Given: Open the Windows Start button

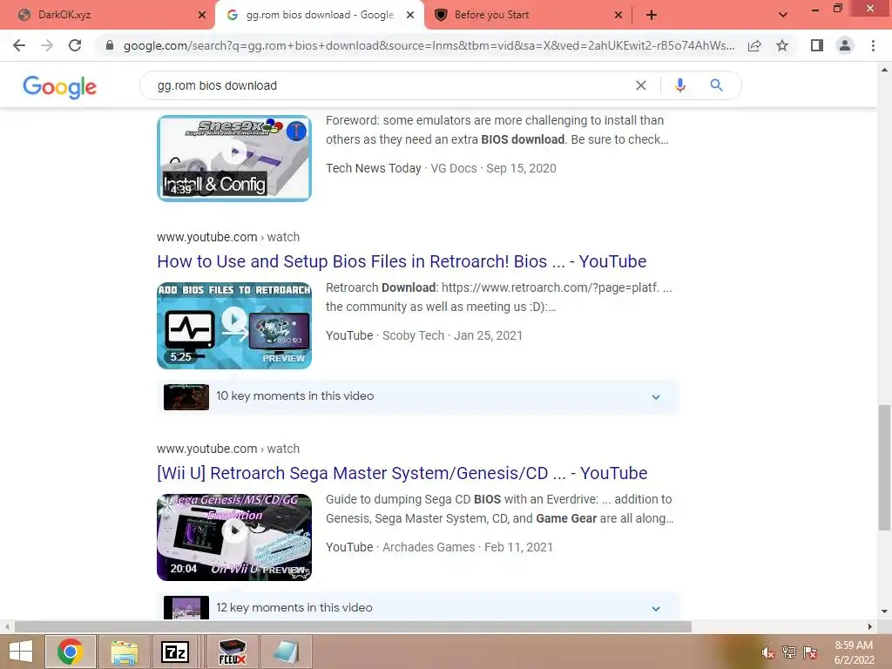Looking at the screenshot, I should click(21, 652).
